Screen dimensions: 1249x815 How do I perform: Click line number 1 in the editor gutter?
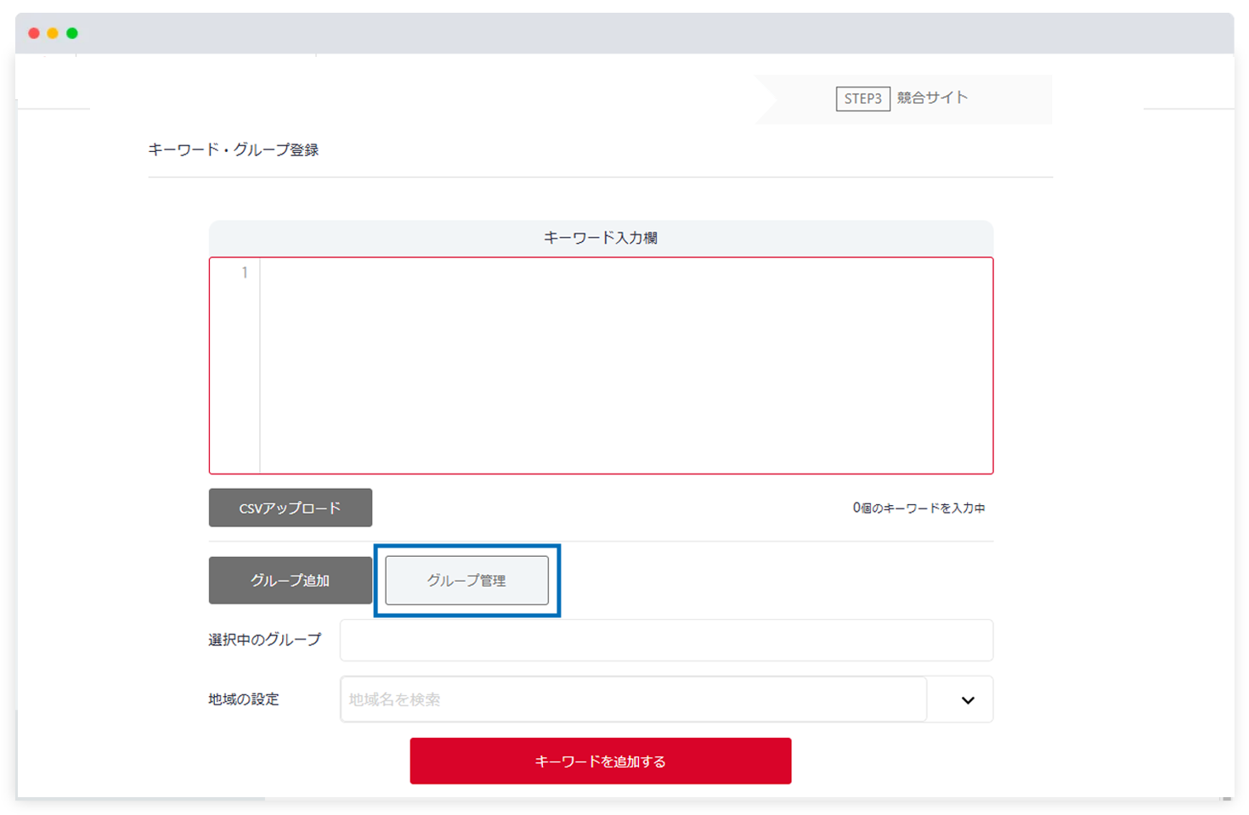tap(244, 273)
